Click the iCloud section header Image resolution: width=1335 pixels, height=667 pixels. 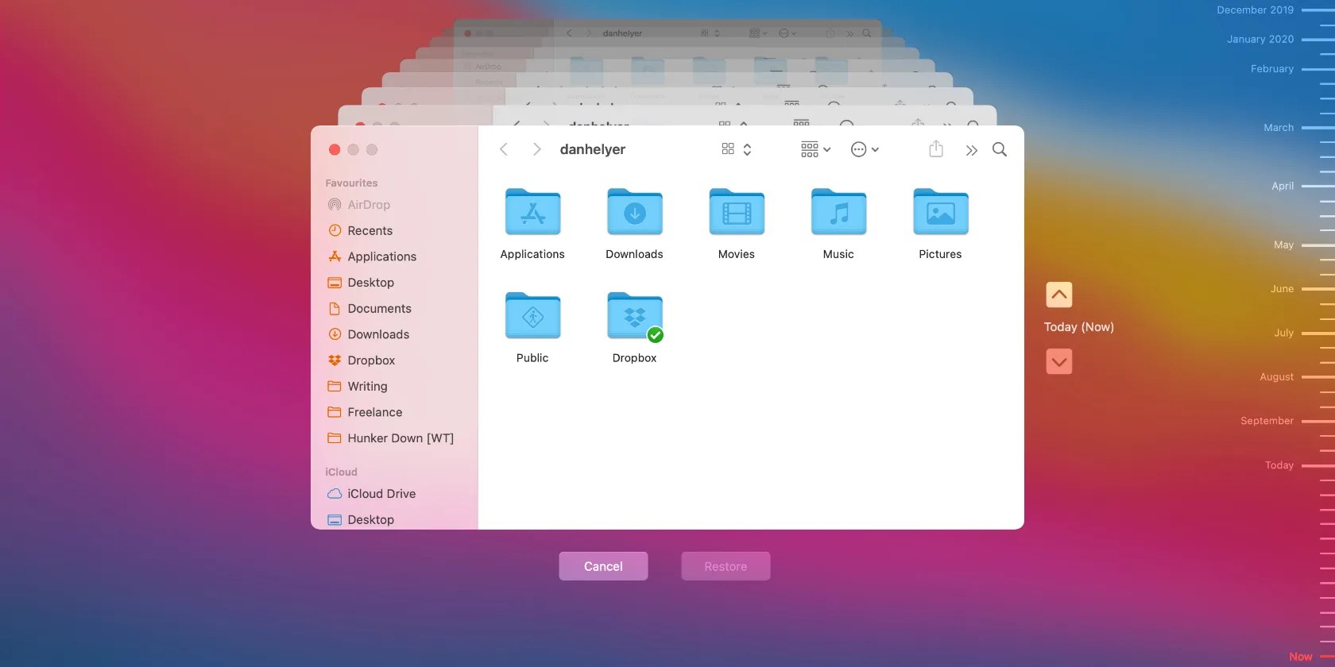(x=341, y=472)
